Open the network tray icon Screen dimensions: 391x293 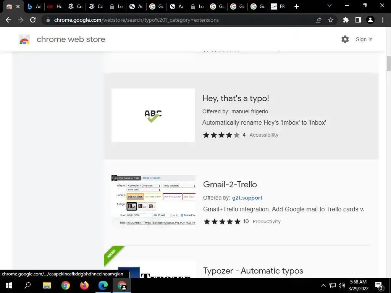[333, 285]
